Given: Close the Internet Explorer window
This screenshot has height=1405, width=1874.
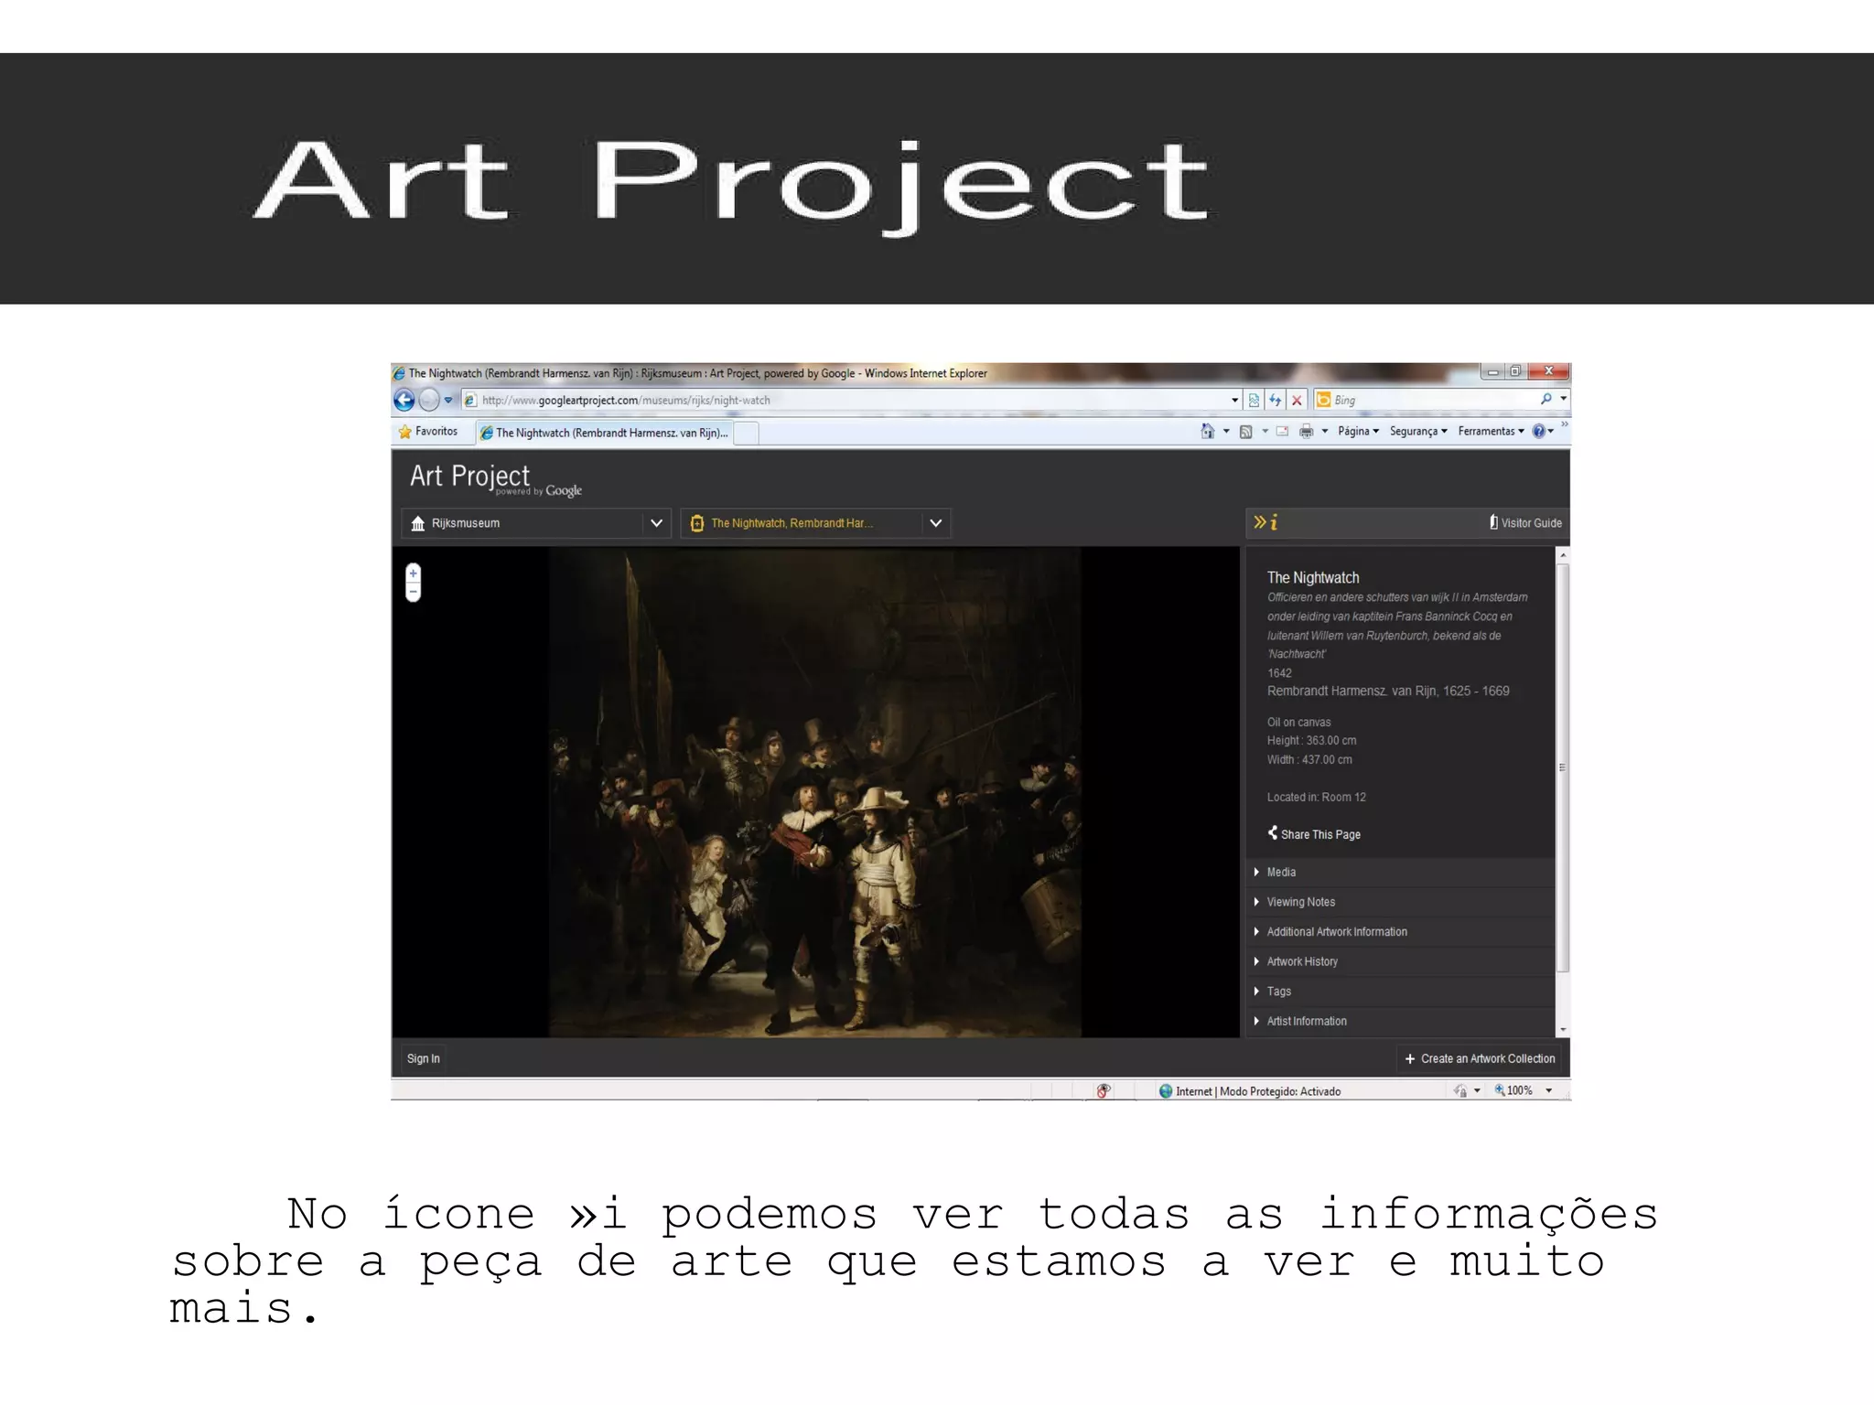Looking at the screenshot, I should pos(1548,371).
